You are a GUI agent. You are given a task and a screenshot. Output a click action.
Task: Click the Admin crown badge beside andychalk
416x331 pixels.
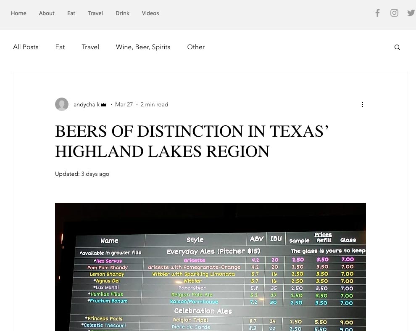pos(103,104)
